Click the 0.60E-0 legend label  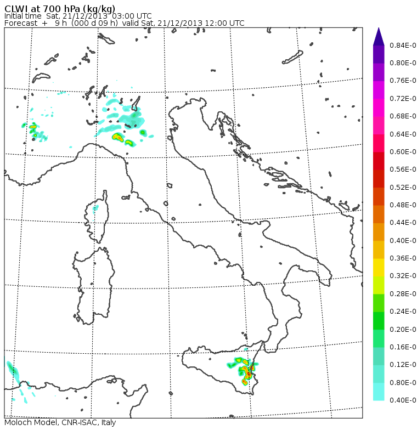tap(403, 151)
